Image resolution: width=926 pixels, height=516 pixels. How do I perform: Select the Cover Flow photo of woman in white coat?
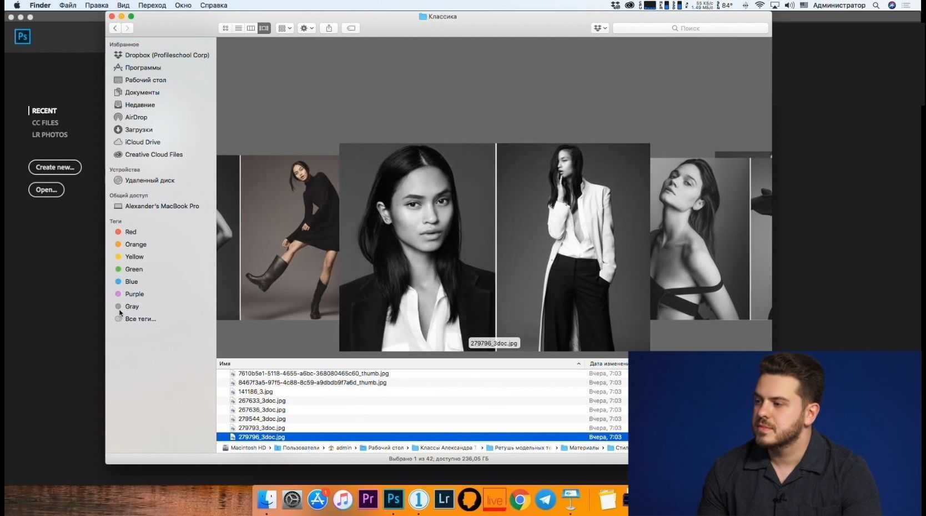coord(573,247)
